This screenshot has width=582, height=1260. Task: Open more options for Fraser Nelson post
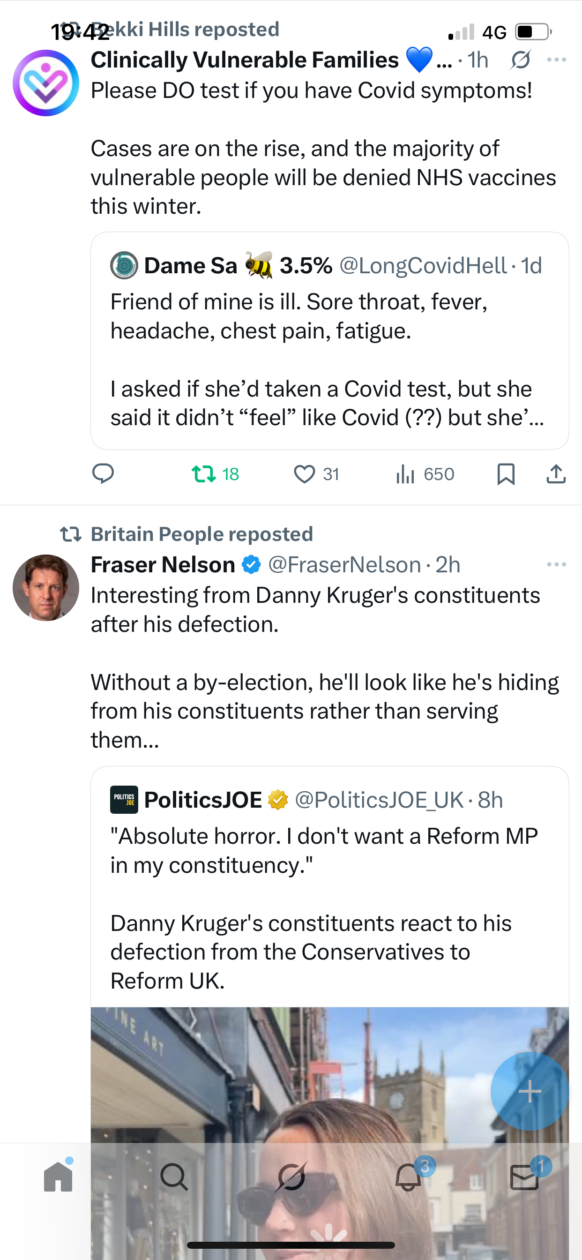tap(557, 564)
